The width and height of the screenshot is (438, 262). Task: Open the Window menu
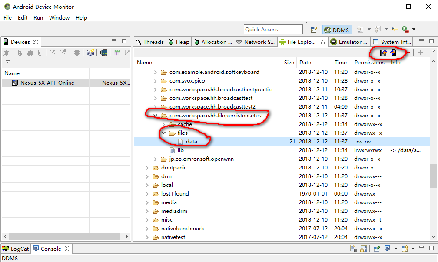tap(59, 17)
